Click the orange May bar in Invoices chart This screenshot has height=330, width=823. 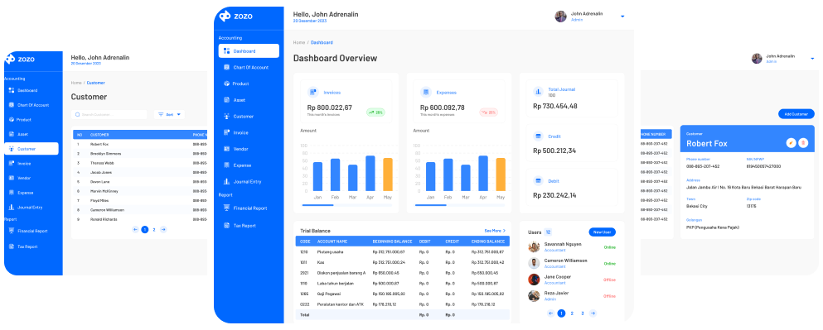pos(387,175)
